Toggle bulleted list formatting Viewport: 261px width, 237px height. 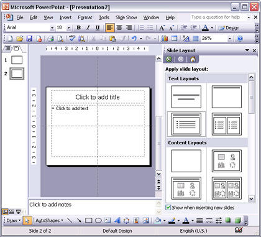(x=150, y=27)
